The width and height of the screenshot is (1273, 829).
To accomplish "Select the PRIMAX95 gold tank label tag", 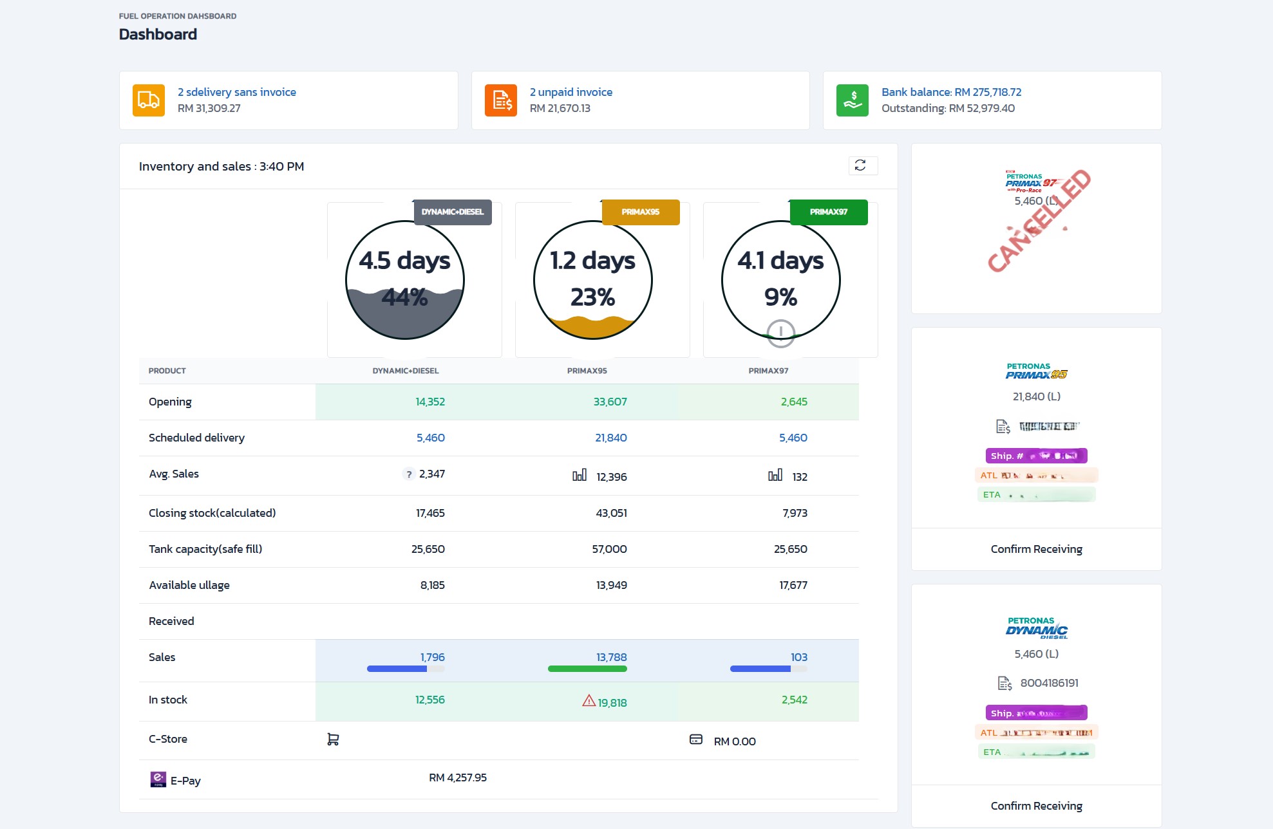I will tap(641, 212).
